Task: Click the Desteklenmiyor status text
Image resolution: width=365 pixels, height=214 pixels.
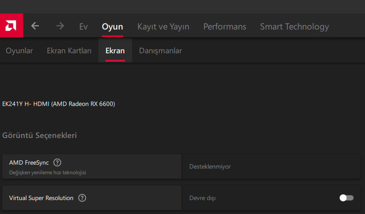Action: coord(210,166)
